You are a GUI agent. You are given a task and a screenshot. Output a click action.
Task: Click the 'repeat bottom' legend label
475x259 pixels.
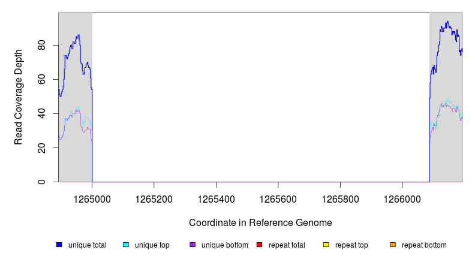pos(424,245)
